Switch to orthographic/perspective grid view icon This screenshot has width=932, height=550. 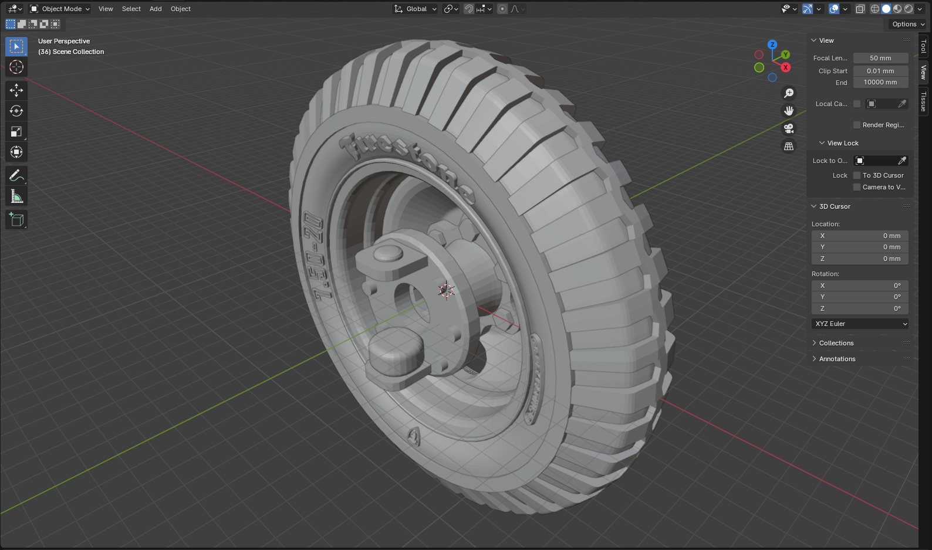(x=789, y=147)
